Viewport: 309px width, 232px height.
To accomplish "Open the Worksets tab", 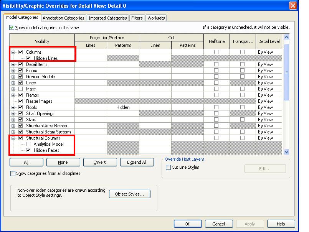I will tap(156, 18).
